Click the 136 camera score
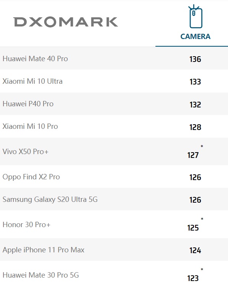This screenshot has width=228, height=286. (x=195, y=59)
